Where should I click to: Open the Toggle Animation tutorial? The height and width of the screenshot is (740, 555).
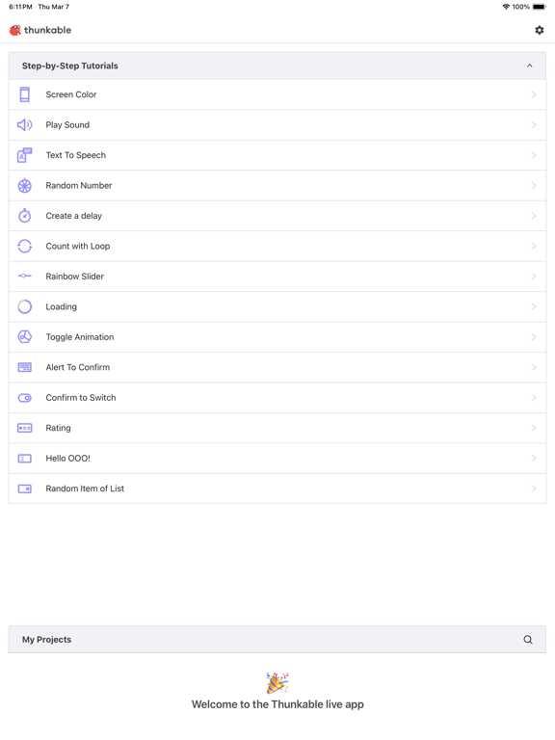pos(277,337)
